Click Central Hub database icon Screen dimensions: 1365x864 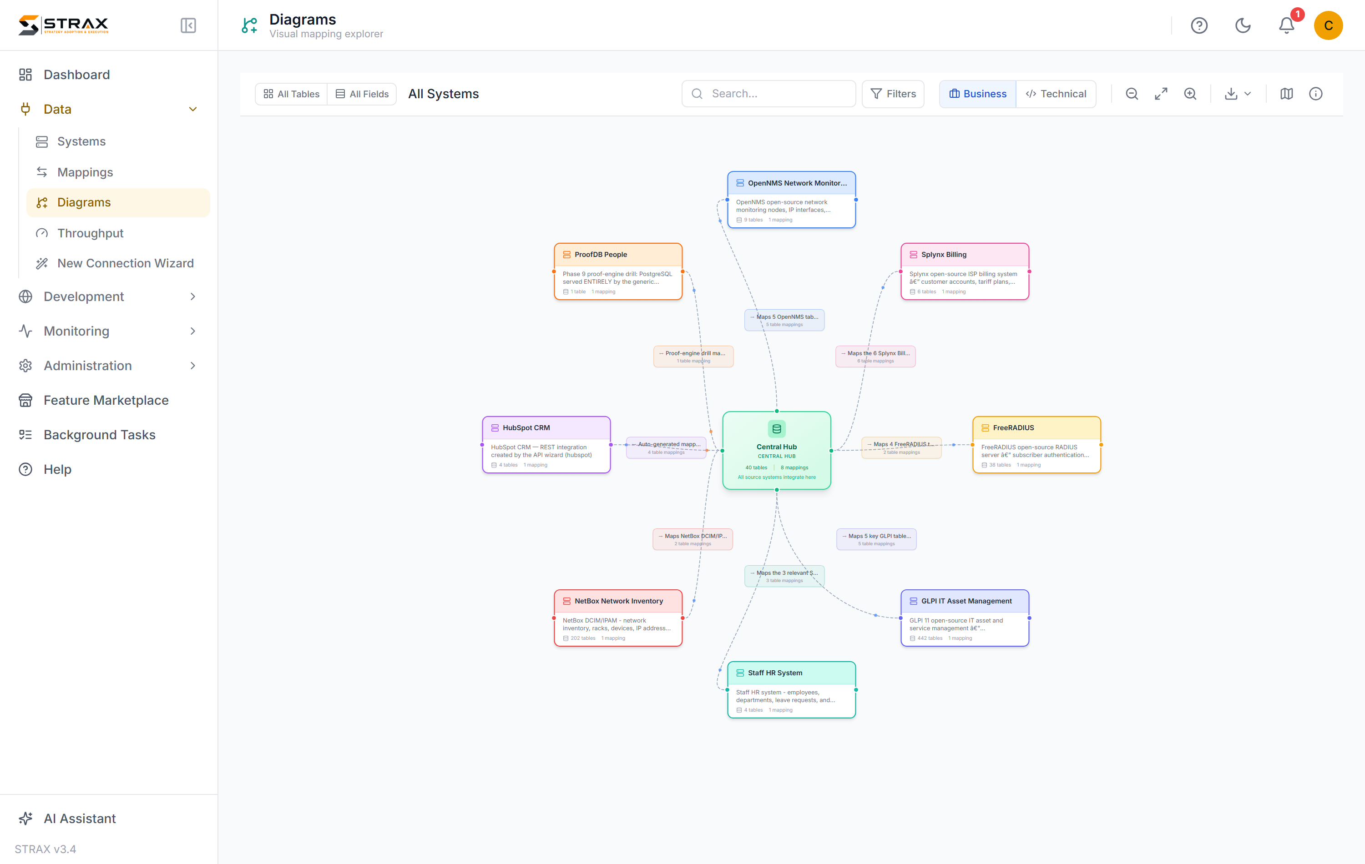point(777,429)
